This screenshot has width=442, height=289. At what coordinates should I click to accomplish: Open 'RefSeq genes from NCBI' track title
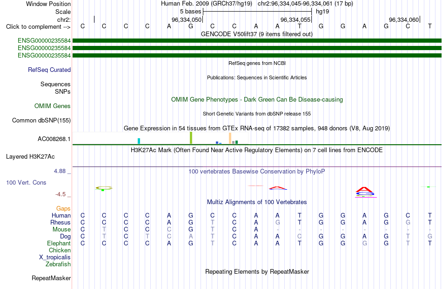257,63
